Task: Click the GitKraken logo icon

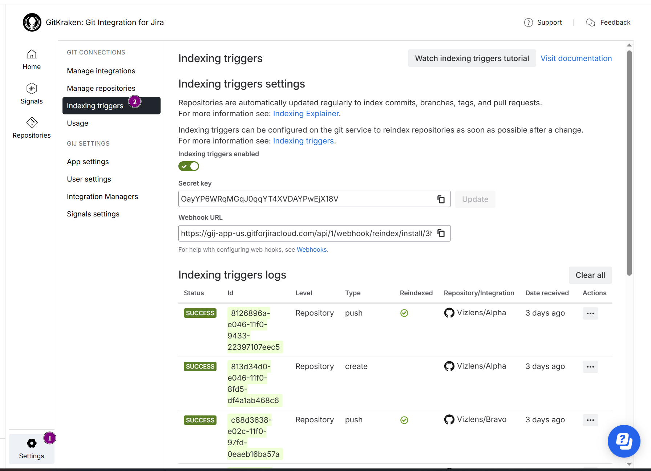Action: [x=32, y=23]
